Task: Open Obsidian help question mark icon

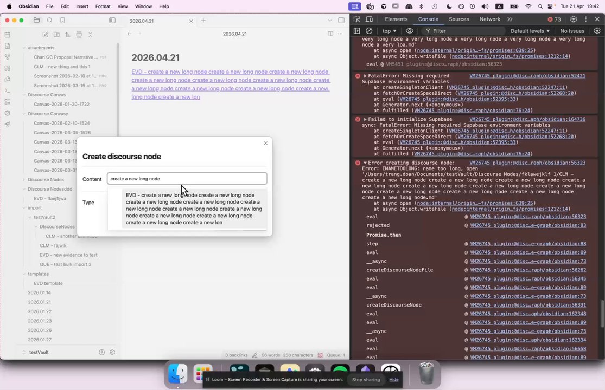Action: pyautogui.click(x=101, y=352)
